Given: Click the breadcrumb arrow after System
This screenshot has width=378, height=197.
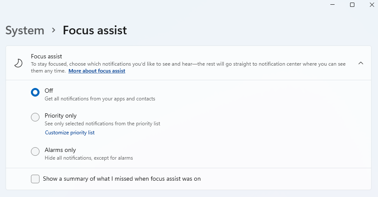Looking at the screenshot, I should tap(54, 30).
